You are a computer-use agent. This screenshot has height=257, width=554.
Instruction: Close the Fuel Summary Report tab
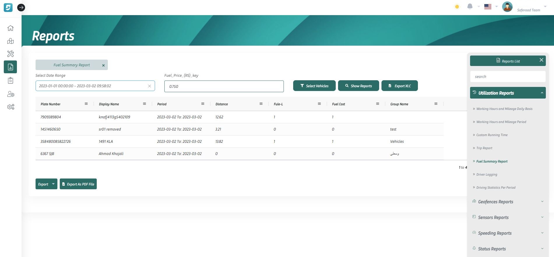click(x=103, y=65)
